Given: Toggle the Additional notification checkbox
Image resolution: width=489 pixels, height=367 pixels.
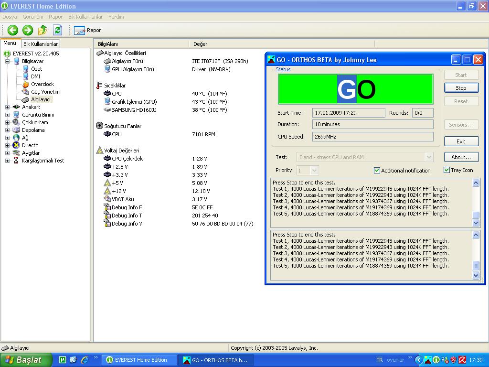Looking at the screenshot, I should pyautogui.click(x=377, y=171).
